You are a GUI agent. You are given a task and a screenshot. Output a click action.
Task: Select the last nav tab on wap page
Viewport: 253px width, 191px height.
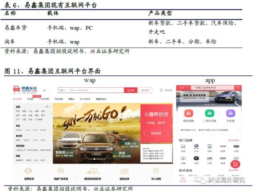[x=101, y=99]
